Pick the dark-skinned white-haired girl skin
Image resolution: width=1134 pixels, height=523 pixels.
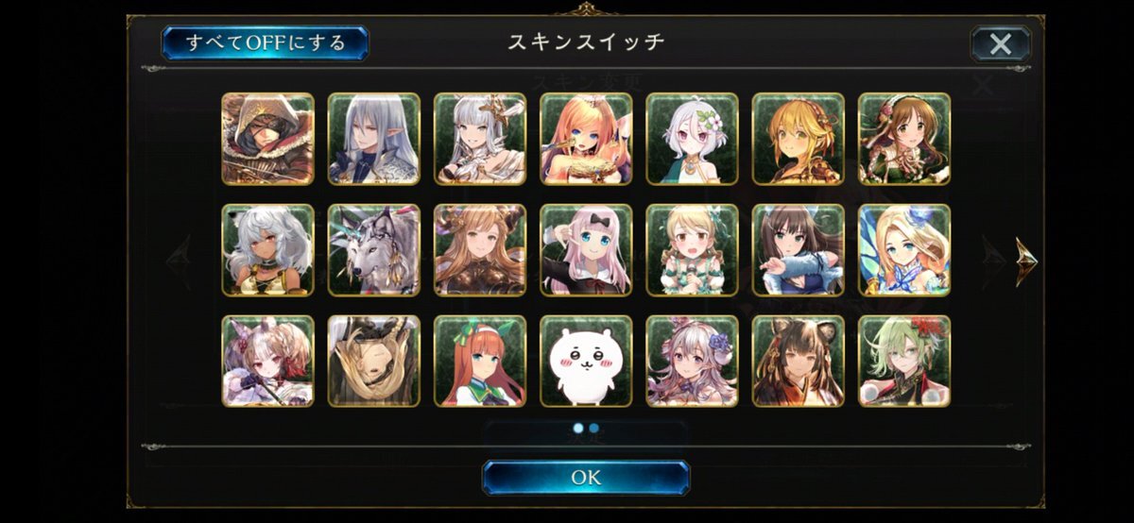[x=267, y=250]
